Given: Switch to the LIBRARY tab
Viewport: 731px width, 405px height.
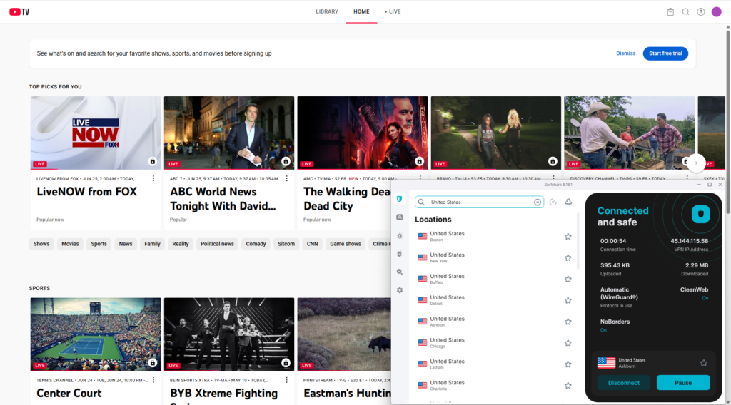Looking at the screenshot, I should click(327, 11).
